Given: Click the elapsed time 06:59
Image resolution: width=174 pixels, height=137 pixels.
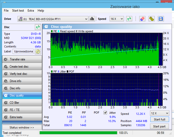Looking at the screenshot, I should click(x=160, y=133).
